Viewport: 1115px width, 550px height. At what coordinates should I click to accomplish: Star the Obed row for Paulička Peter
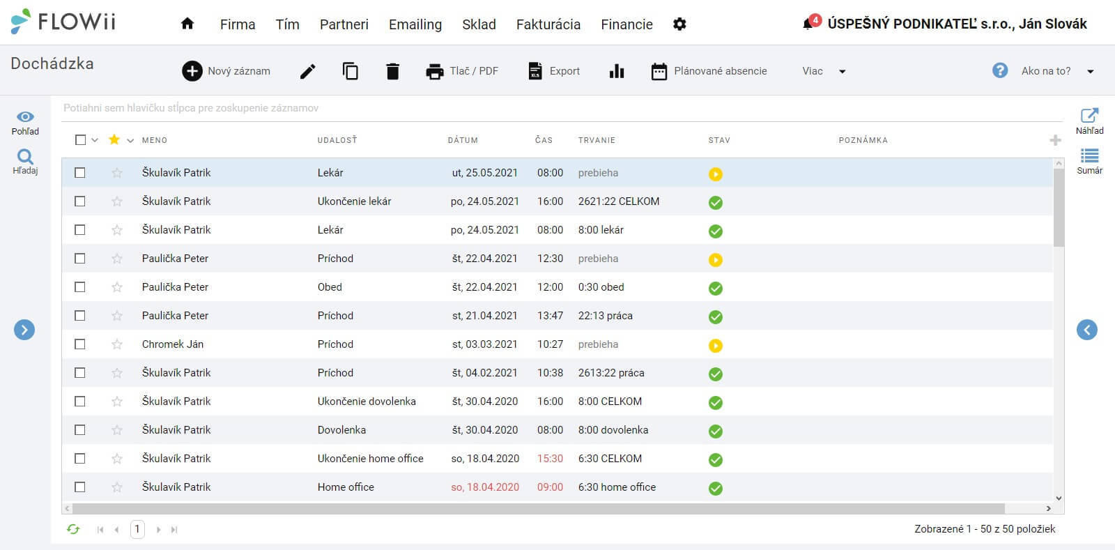(x=117, y=287)
